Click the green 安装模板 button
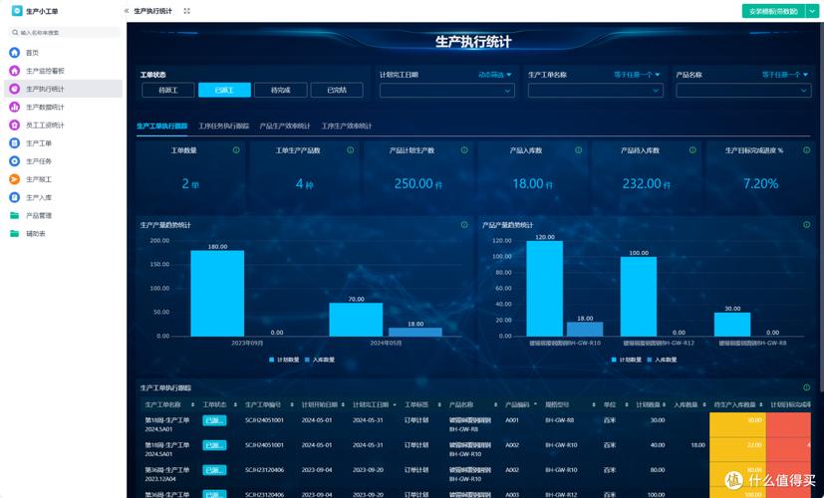This screenshot has height=498, width=824. point(773,11)
